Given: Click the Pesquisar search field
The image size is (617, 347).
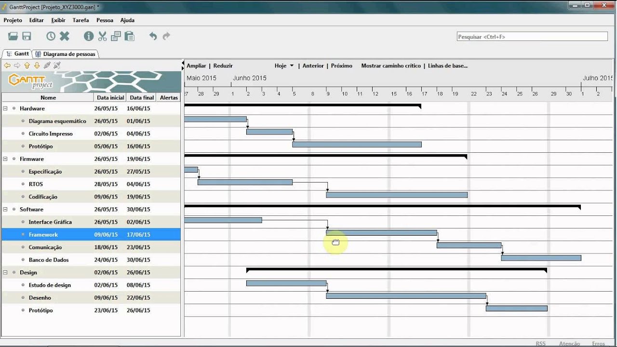Looking at the screenshot, I should pyautogui.click(x=532, y=37).
